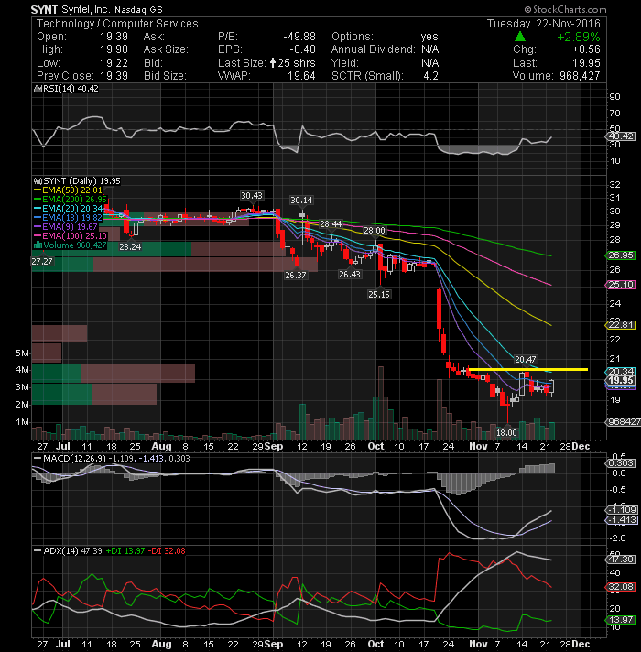Click the 25.15 low price label
This screenshot has height=652, width=641.
click(379, 294)
